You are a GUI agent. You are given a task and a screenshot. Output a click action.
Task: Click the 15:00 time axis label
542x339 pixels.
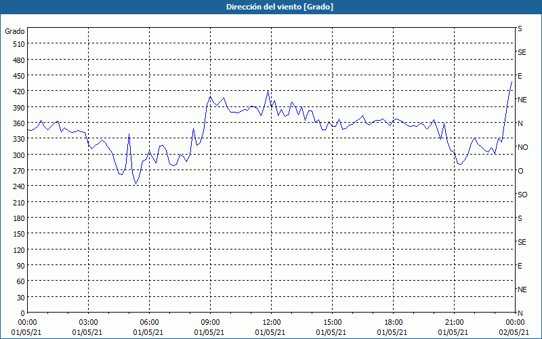[332, 323]
